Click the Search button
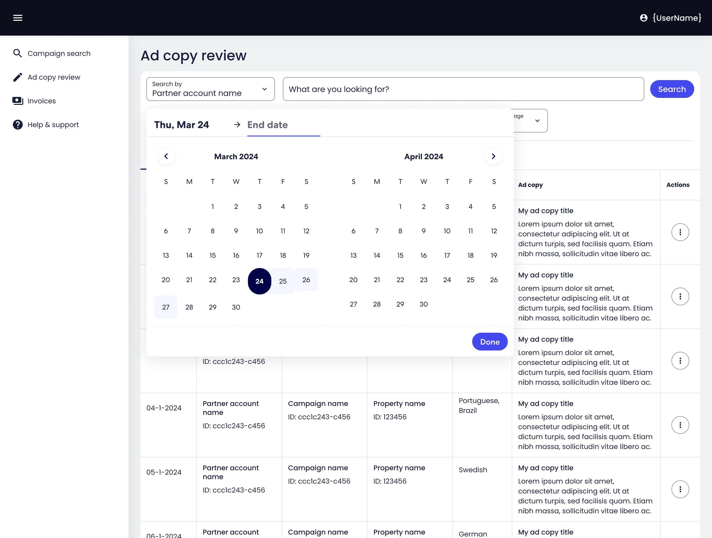Image resolution: width=712 pixels, height=538 pixels. 672,89
